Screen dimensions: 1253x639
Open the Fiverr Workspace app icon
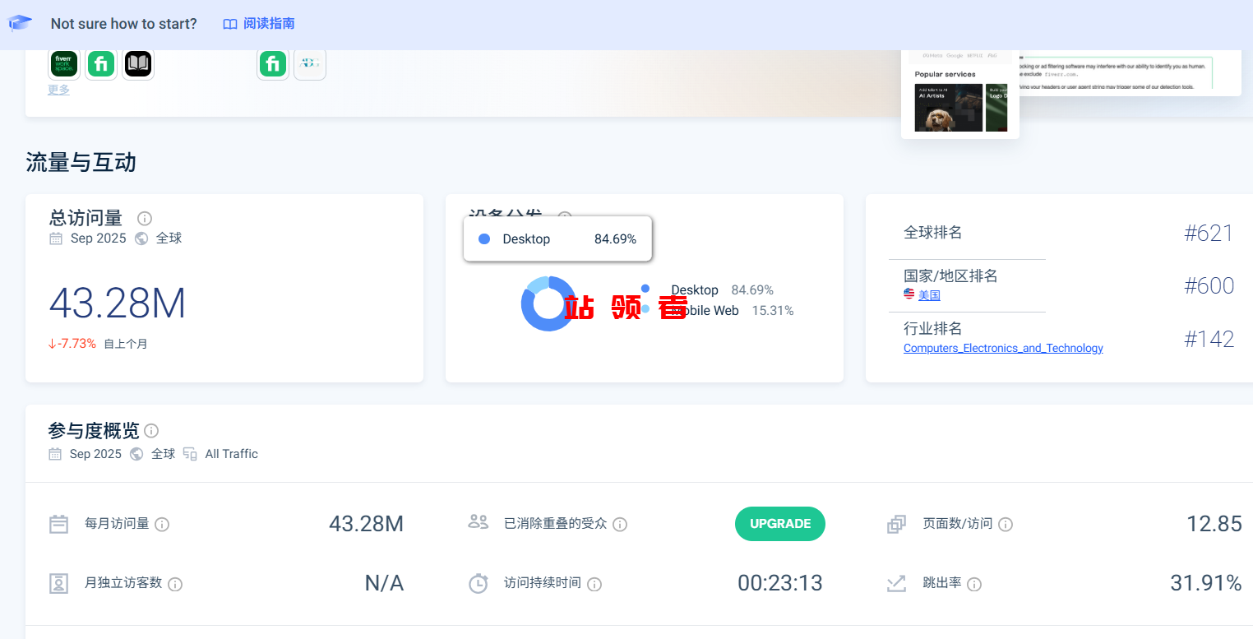pos(64,64)
